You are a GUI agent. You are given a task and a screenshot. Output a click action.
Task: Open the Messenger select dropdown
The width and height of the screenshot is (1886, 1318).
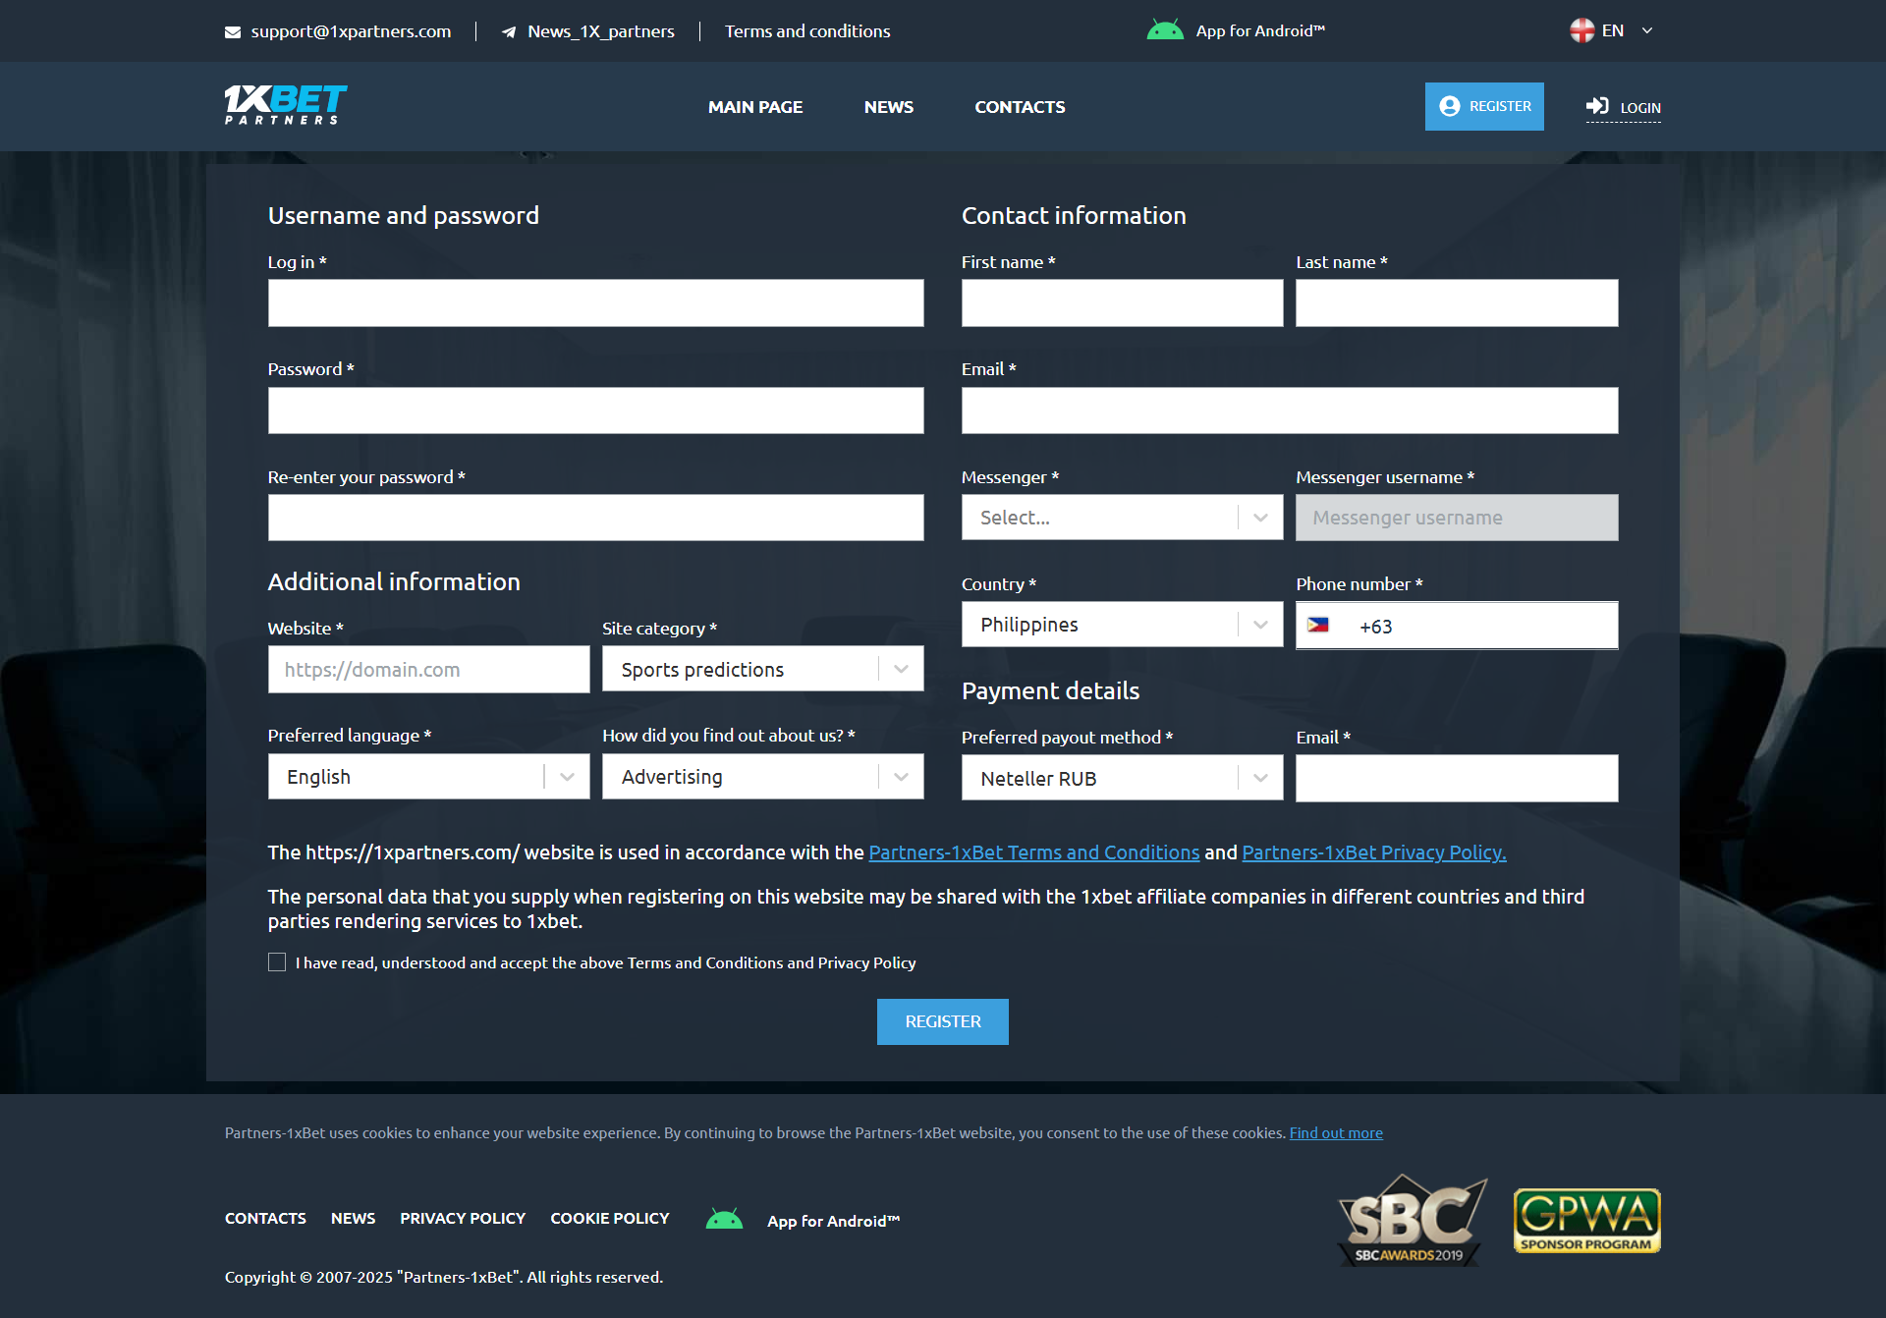pos(1122,518)
